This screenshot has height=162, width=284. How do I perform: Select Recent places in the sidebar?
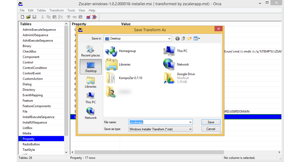pos(90,51)
